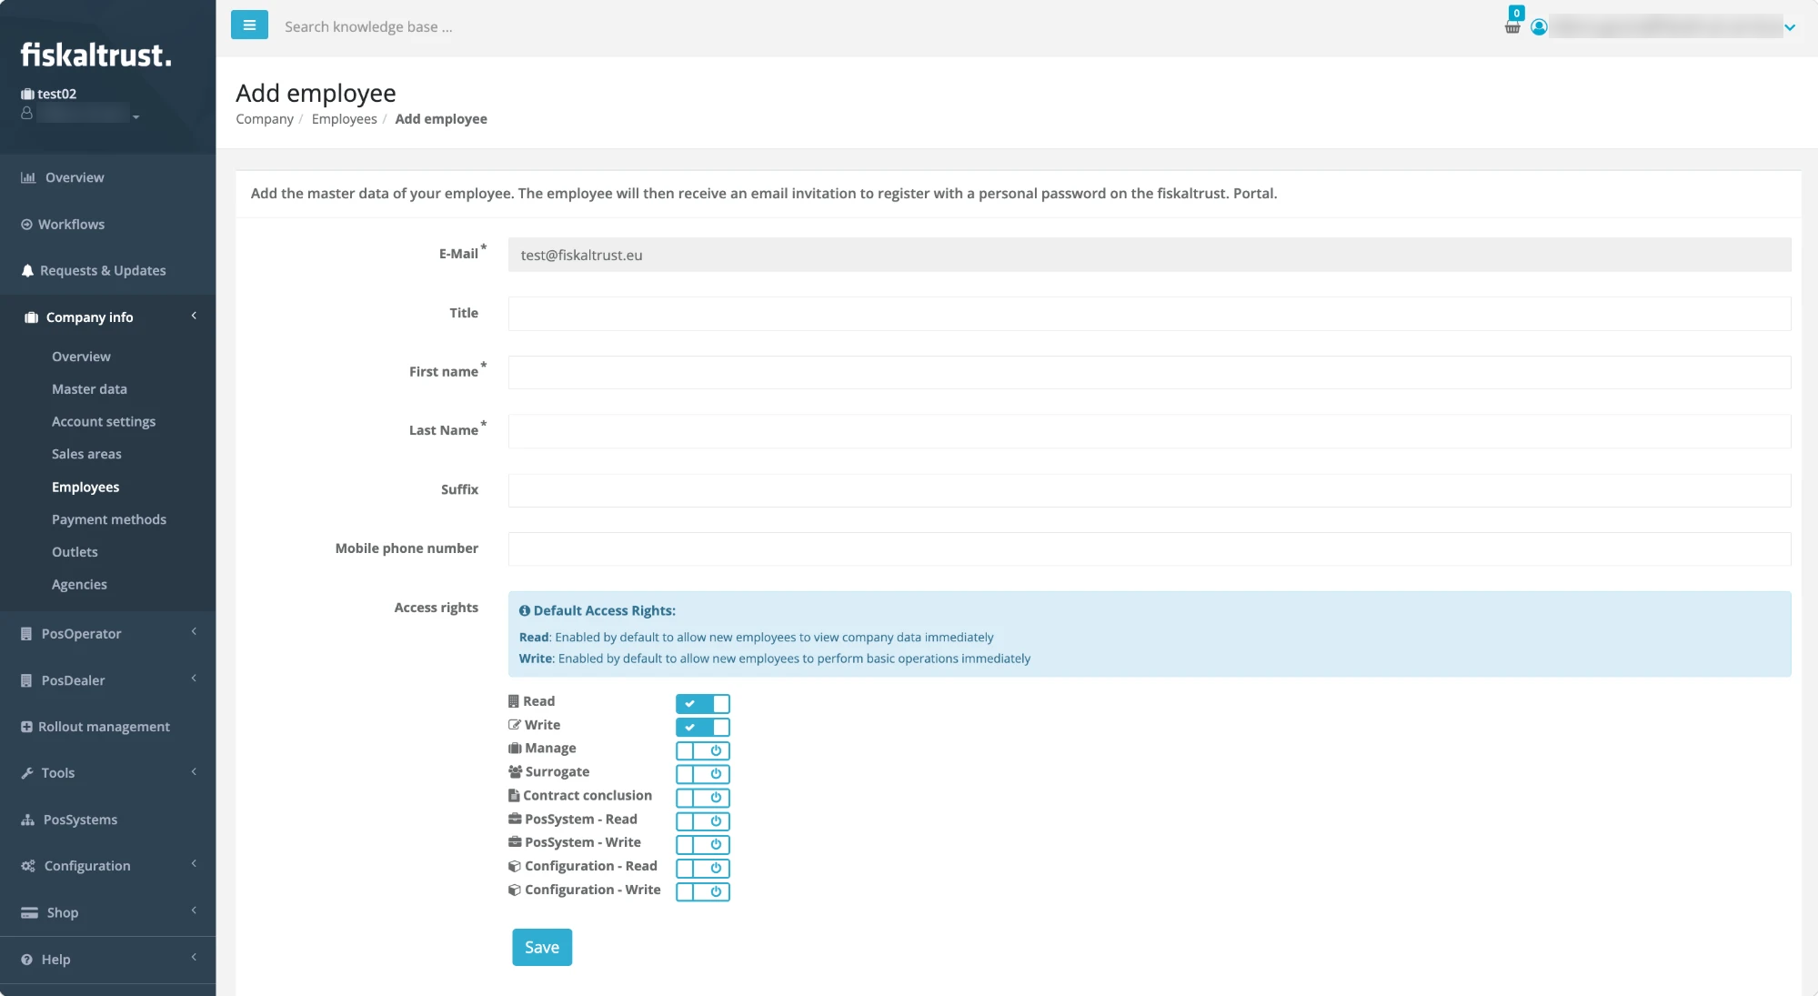Expand the PosOperator menu chevron

point(194,631)
